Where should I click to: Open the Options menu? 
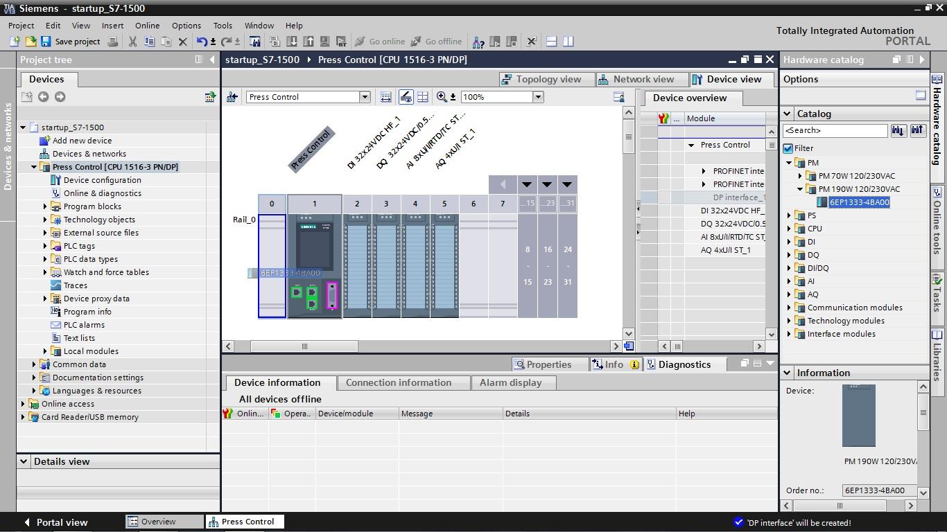click(186, 26)
